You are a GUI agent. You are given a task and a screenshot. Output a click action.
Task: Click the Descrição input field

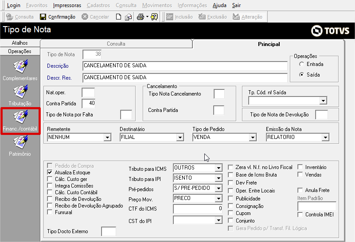[185, 66]
